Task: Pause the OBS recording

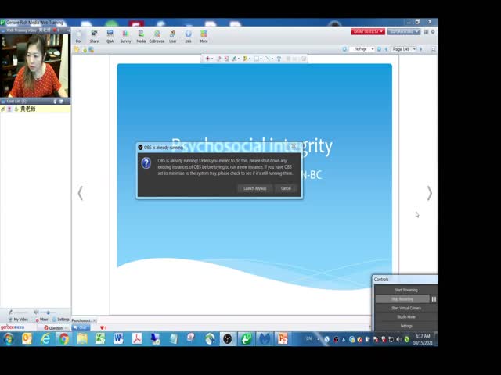Action: 434,298
